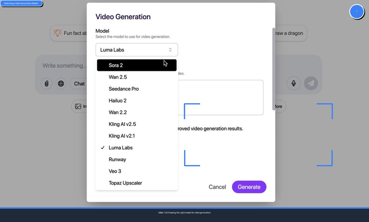Viewport: 369px width, 222px height.
Task: Click the dialog's vertical scrollbar
Action: [x=274, y=66]
